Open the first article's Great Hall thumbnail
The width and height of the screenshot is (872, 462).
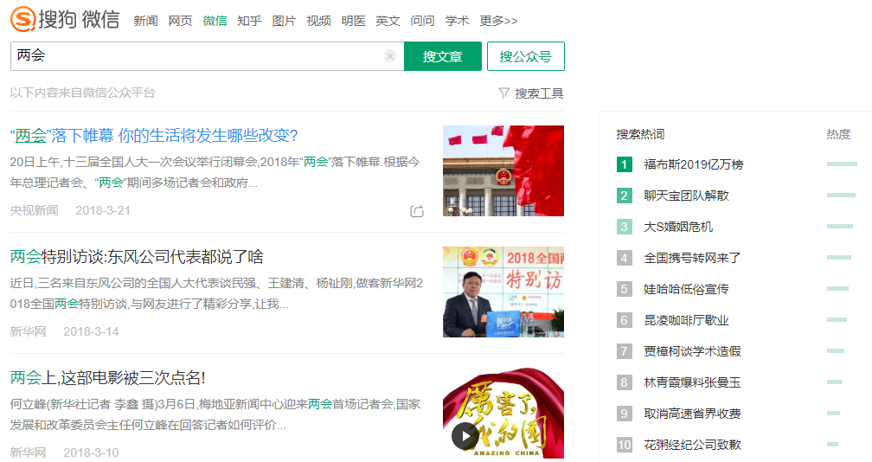point(503,170)
